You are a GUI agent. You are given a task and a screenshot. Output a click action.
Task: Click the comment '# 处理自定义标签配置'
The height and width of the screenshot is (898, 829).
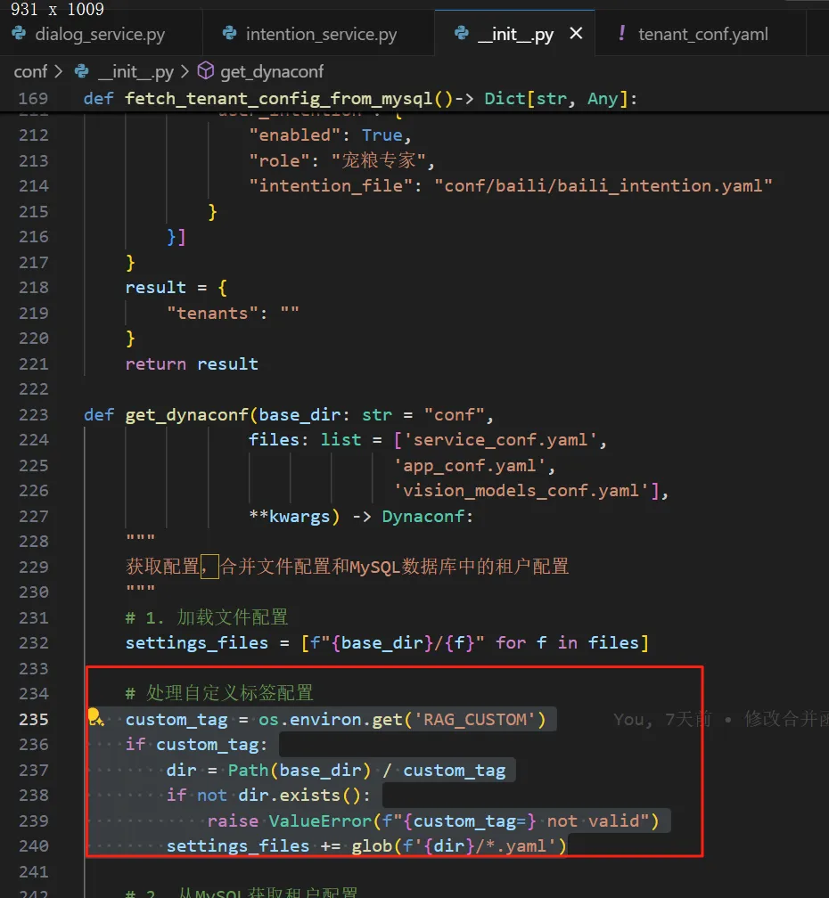tap(219, 693)
